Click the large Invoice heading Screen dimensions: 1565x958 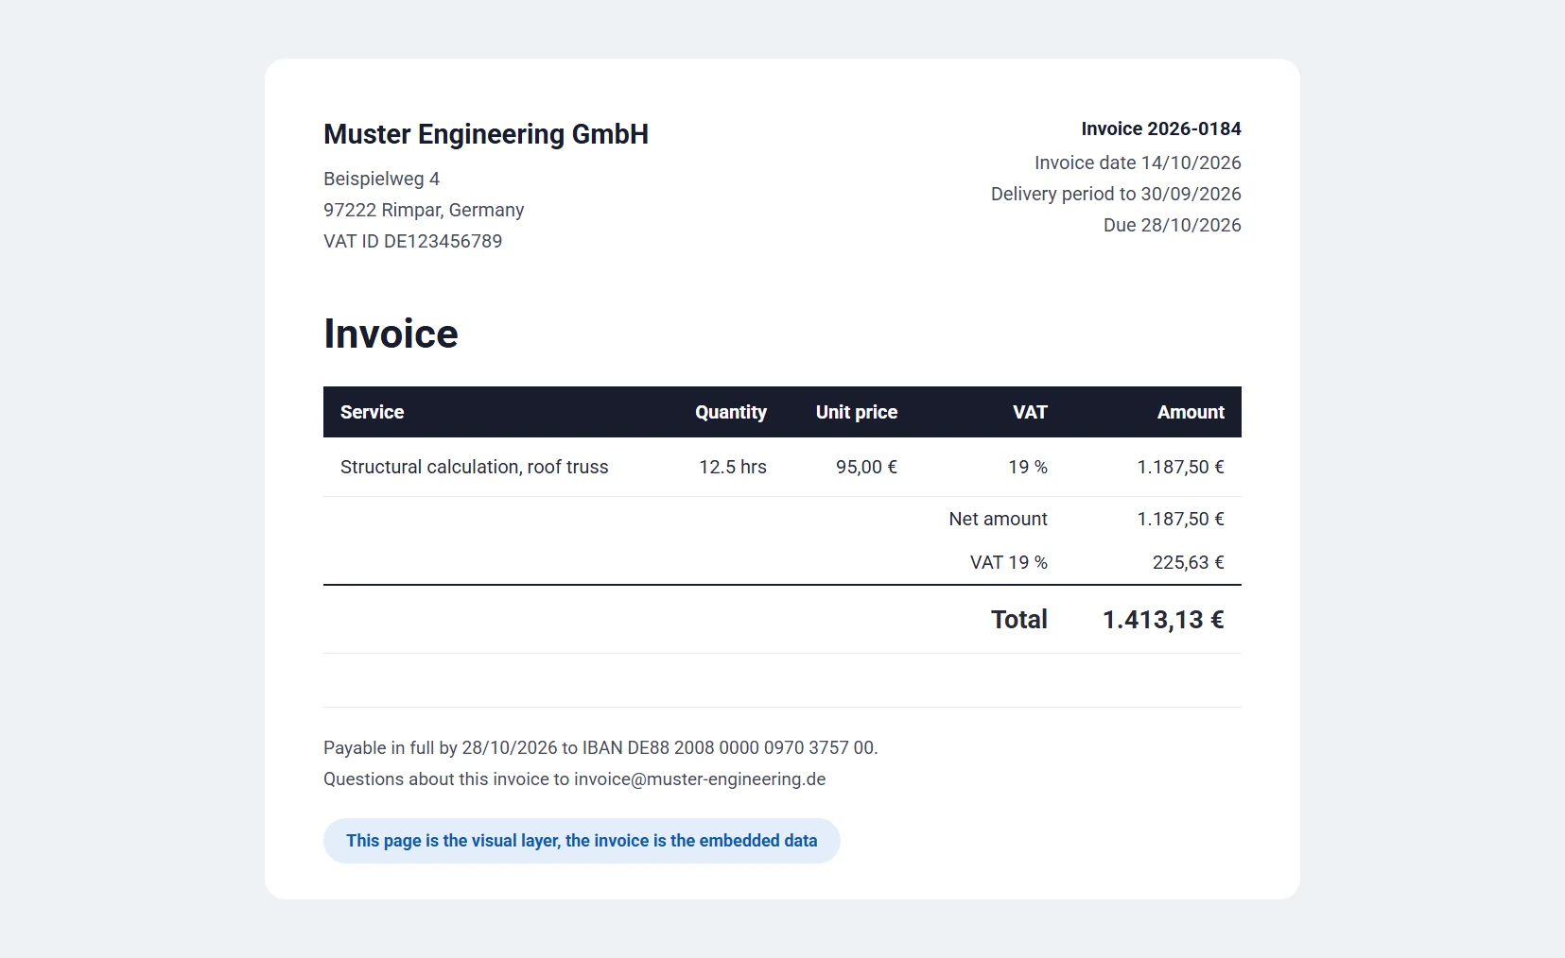click(x=391, y=334)
